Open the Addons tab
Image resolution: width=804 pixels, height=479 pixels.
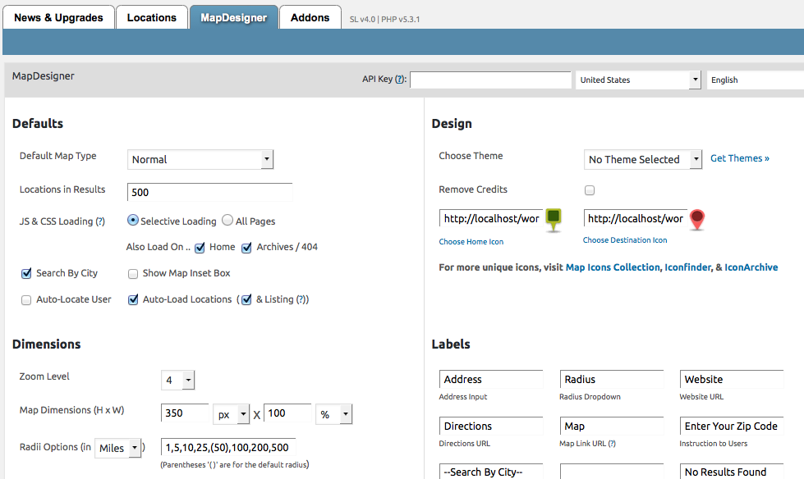(x=310, y=17)
